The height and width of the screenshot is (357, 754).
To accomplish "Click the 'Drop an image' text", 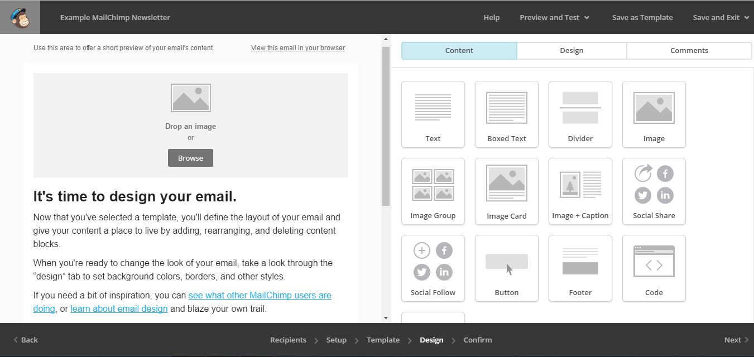I will (x=190, y=127).
